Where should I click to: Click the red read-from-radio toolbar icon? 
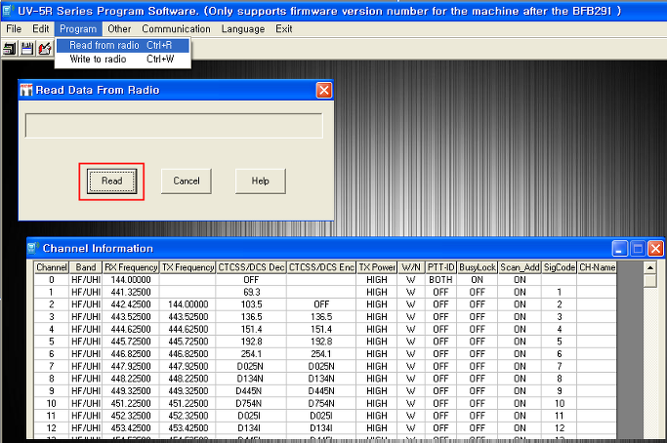pos(45,49)
